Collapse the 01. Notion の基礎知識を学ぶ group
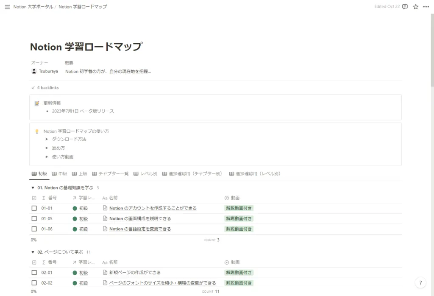434x296 pixels. tap(33, 188)
